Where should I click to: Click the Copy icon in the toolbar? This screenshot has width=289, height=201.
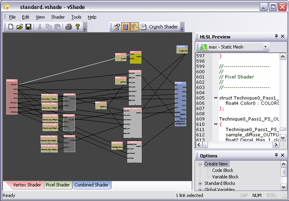click(x=49, y=27)
